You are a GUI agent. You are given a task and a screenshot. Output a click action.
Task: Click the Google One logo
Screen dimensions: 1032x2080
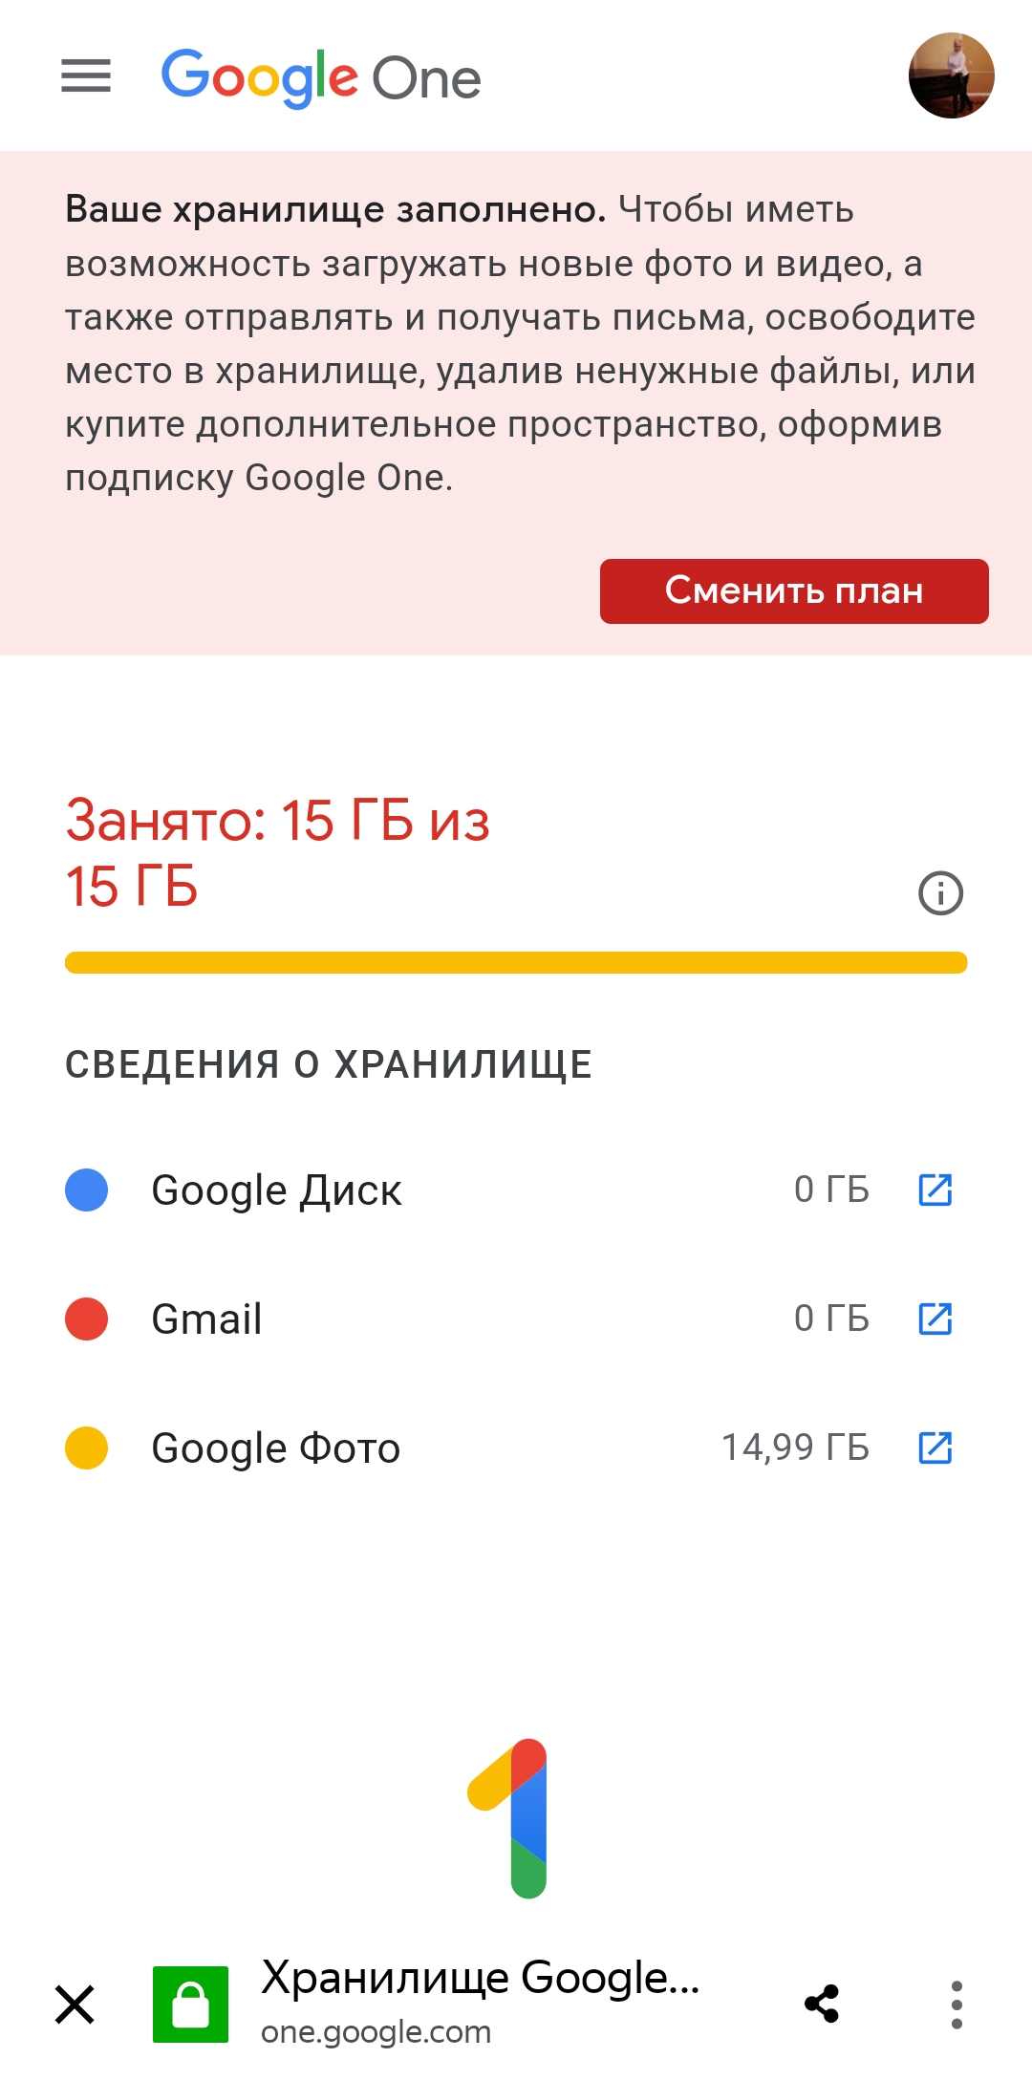coord(321,77)
